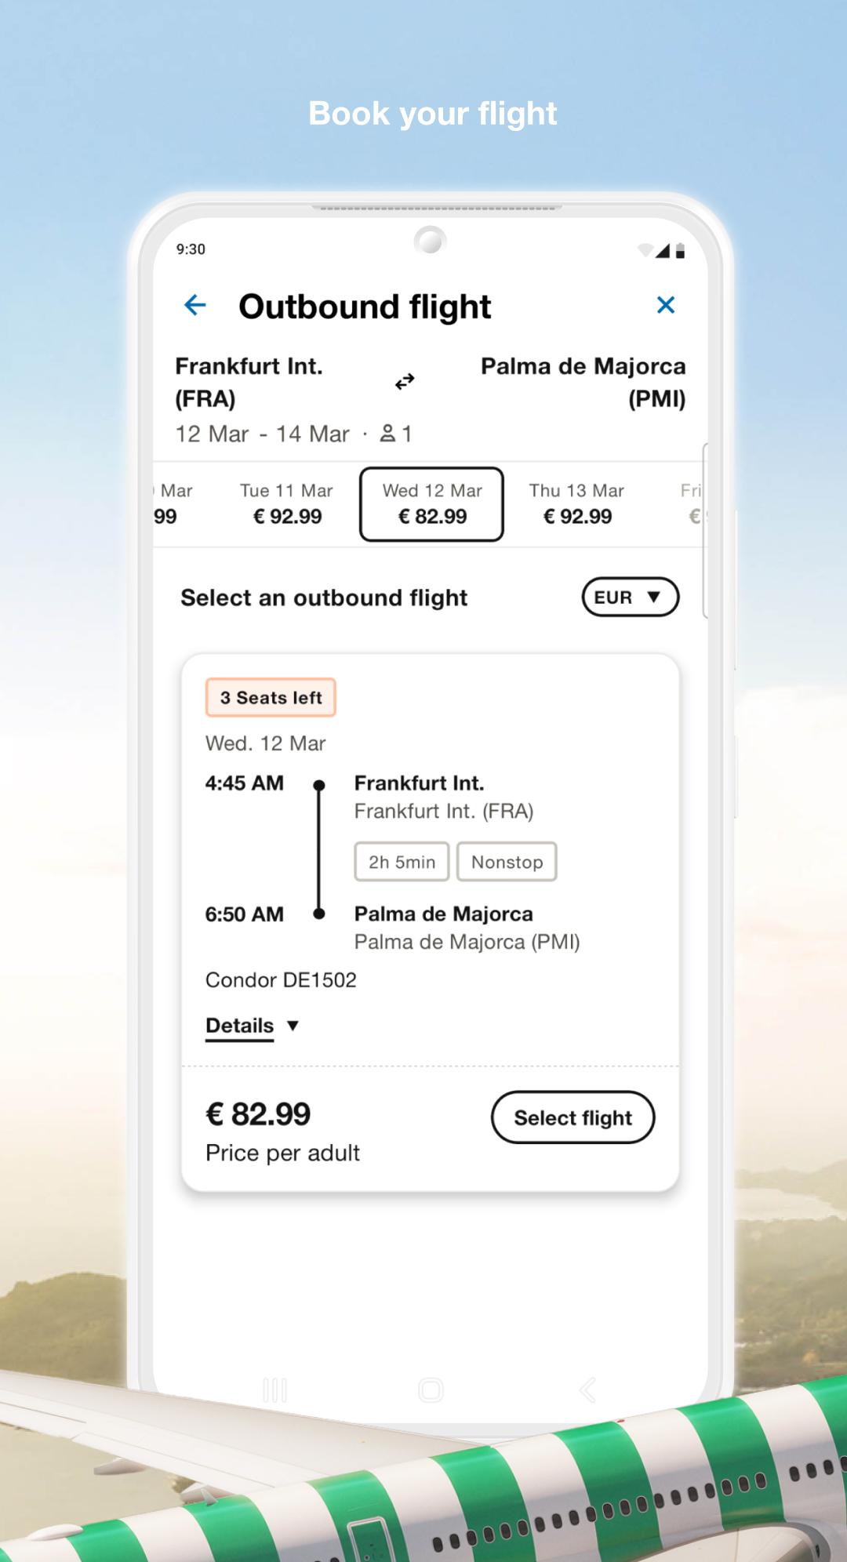
Task: Click the Details dropdown triangle
Action: pos(293,1026)
